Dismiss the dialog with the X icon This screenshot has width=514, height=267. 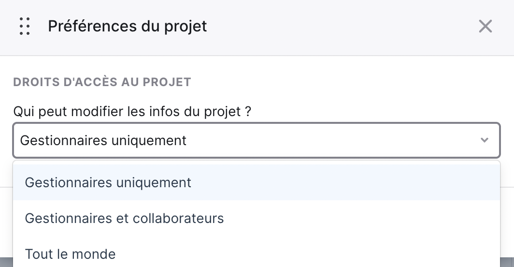[x=485, y=26]
